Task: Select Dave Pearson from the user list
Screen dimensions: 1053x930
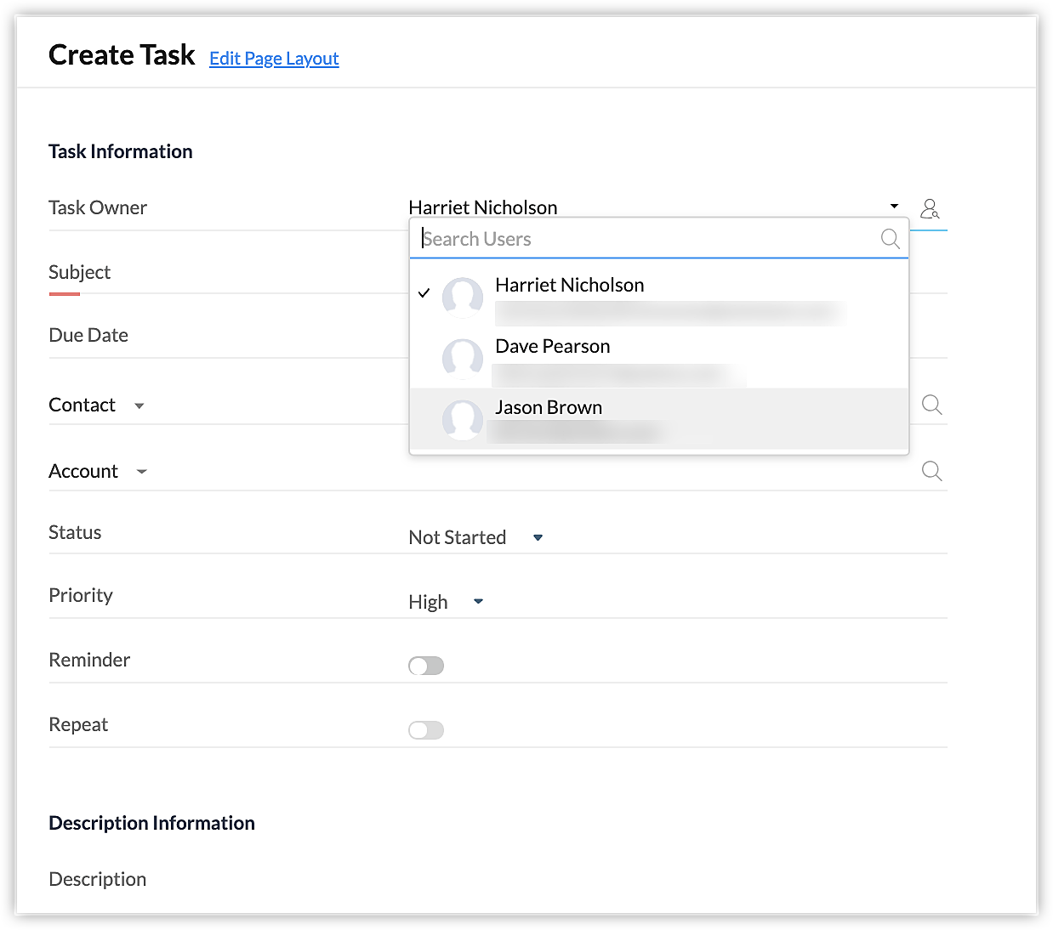Action: [553, 347]
